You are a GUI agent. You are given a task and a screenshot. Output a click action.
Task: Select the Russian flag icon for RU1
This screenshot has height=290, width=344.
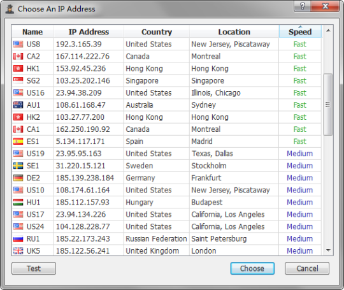pyautogui.click(x=18, y=238)
